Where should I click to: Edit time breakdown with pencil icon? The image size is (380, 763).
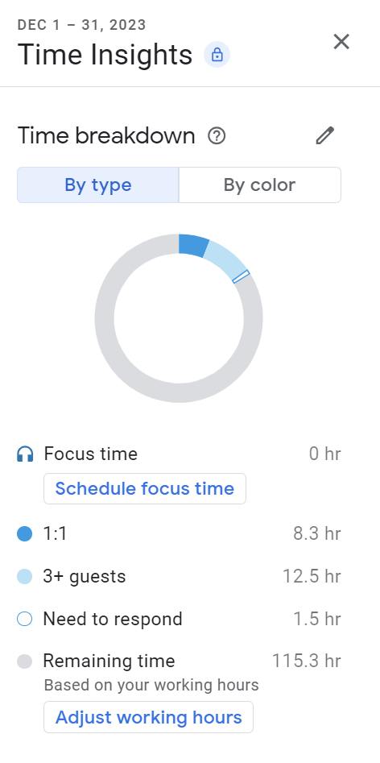(x=324, y=136)
